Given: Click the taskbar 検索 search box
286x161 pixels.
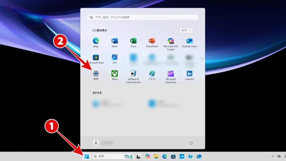Looking at the screenshot, I should click(x=113, y=156).
